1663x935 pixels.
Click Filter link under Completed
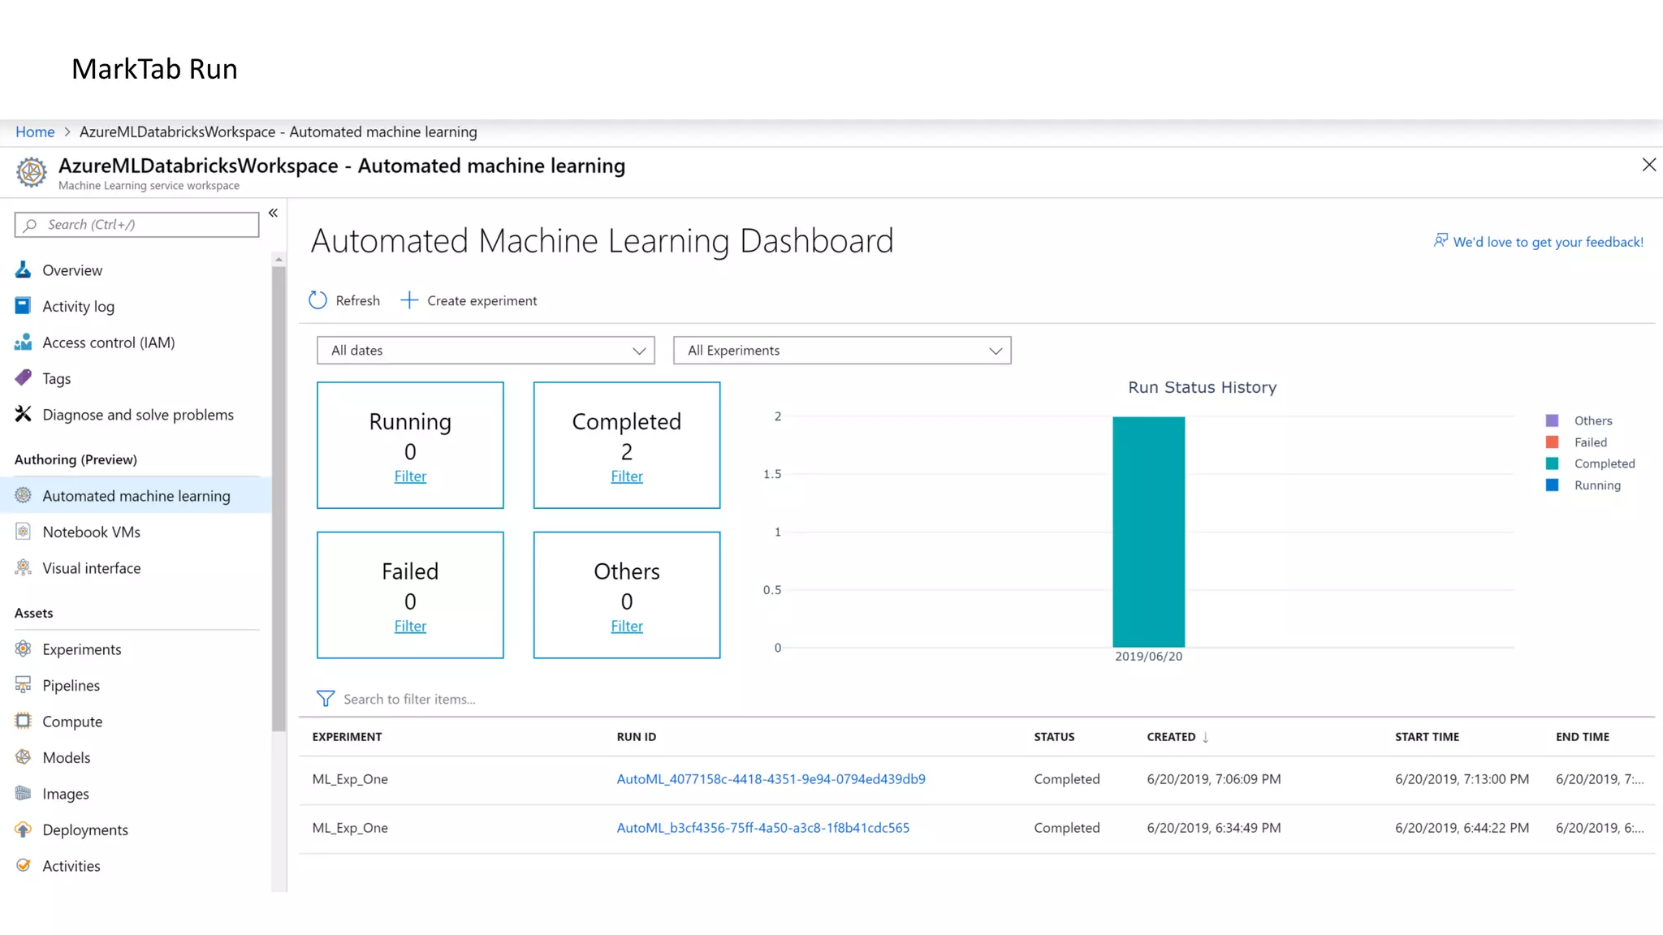[626, 476]
